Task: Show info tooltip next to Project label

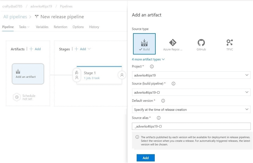Action: [x=152, y=67]
